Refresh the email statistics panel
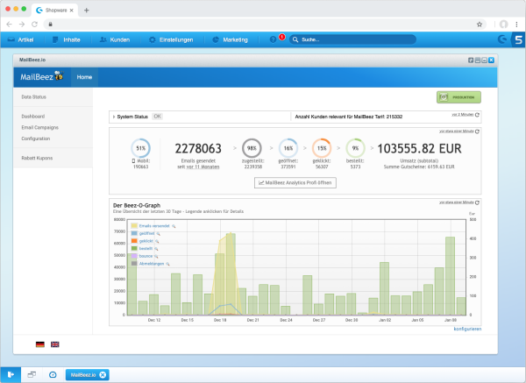The height and width of the screenshot is (383, 526). click(477, 131)
